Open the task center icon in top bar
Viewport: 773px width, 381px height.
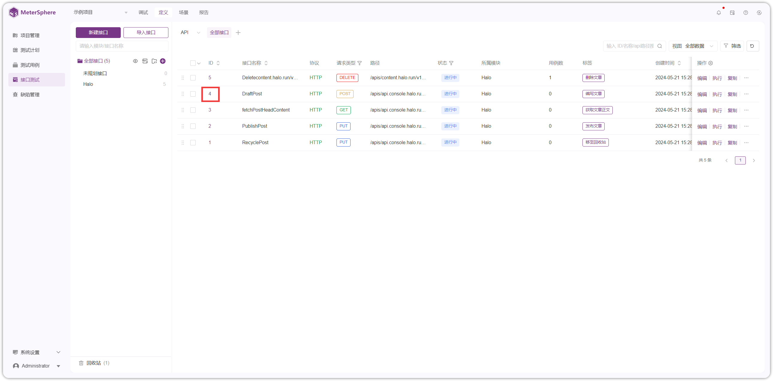732,13
